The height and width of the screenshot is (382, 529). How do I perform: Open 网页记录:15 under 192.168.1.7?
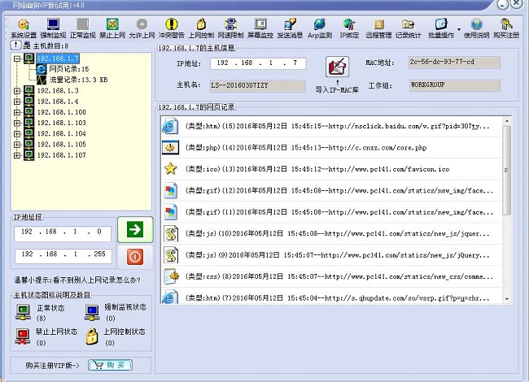click(69, 69)
